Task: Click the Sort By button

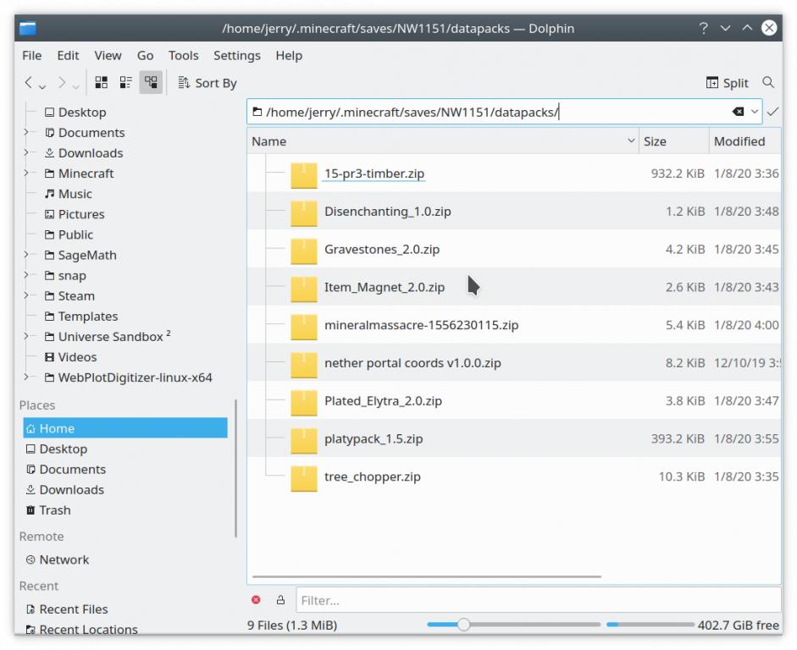Action: point(208,83)
